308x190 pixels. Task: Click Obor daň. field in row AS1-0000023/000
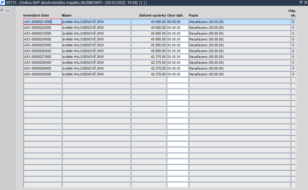(x=177, y=33)
